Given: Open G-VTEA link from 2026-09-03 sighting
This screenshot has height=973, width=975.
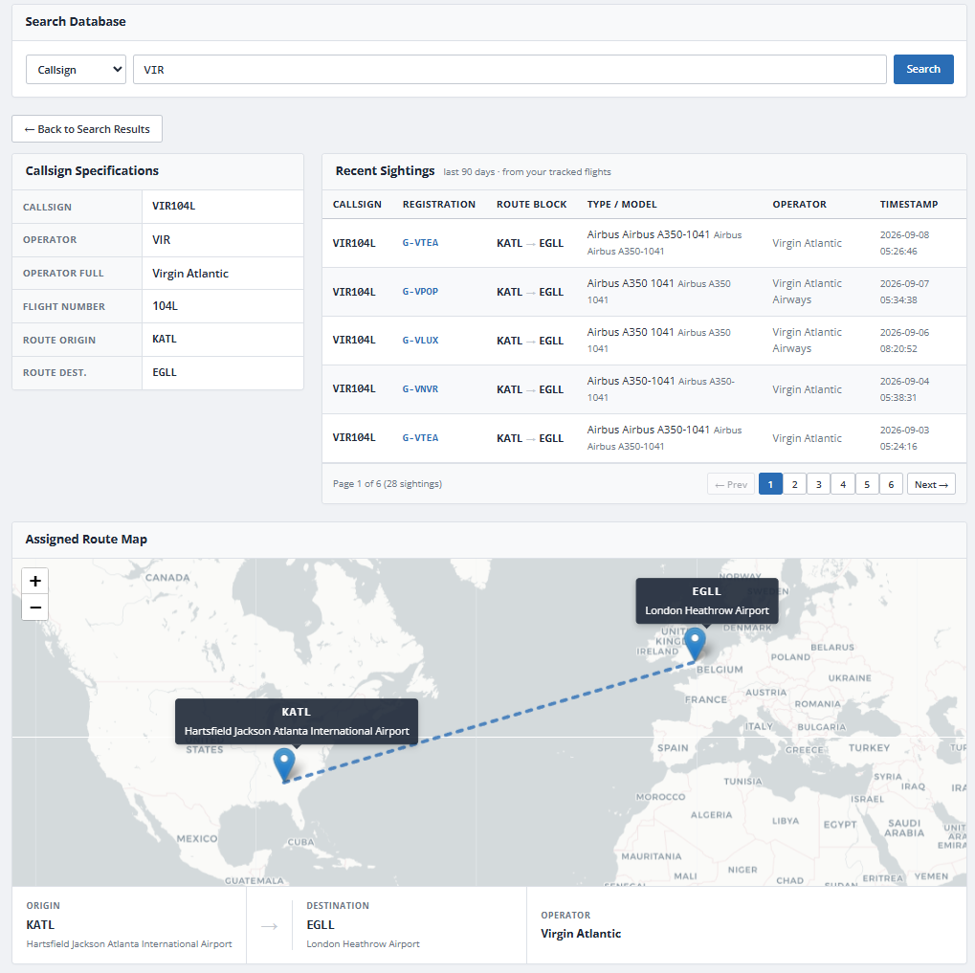Looking at the screenshot, I should [420, 437].
